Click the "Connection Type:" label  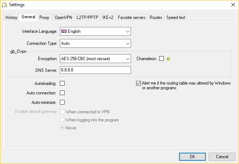coord(42,43)
